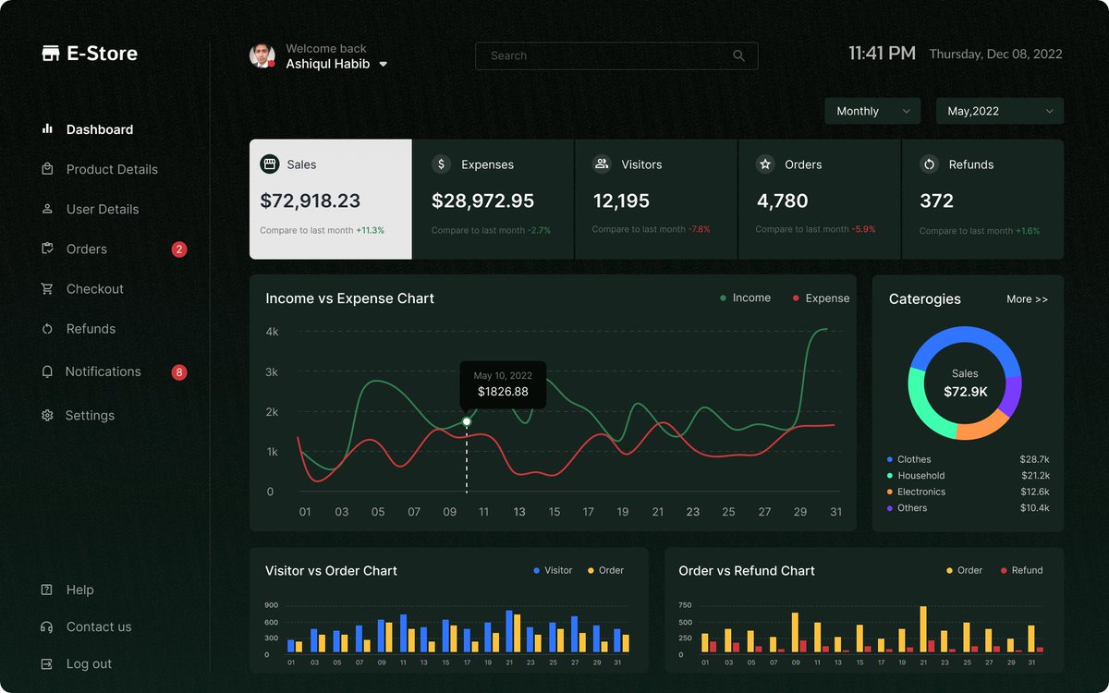1109x693 pixels.
Task: Toggle the Visitor legend in Visitor vs Order chart
Action: 553,570
